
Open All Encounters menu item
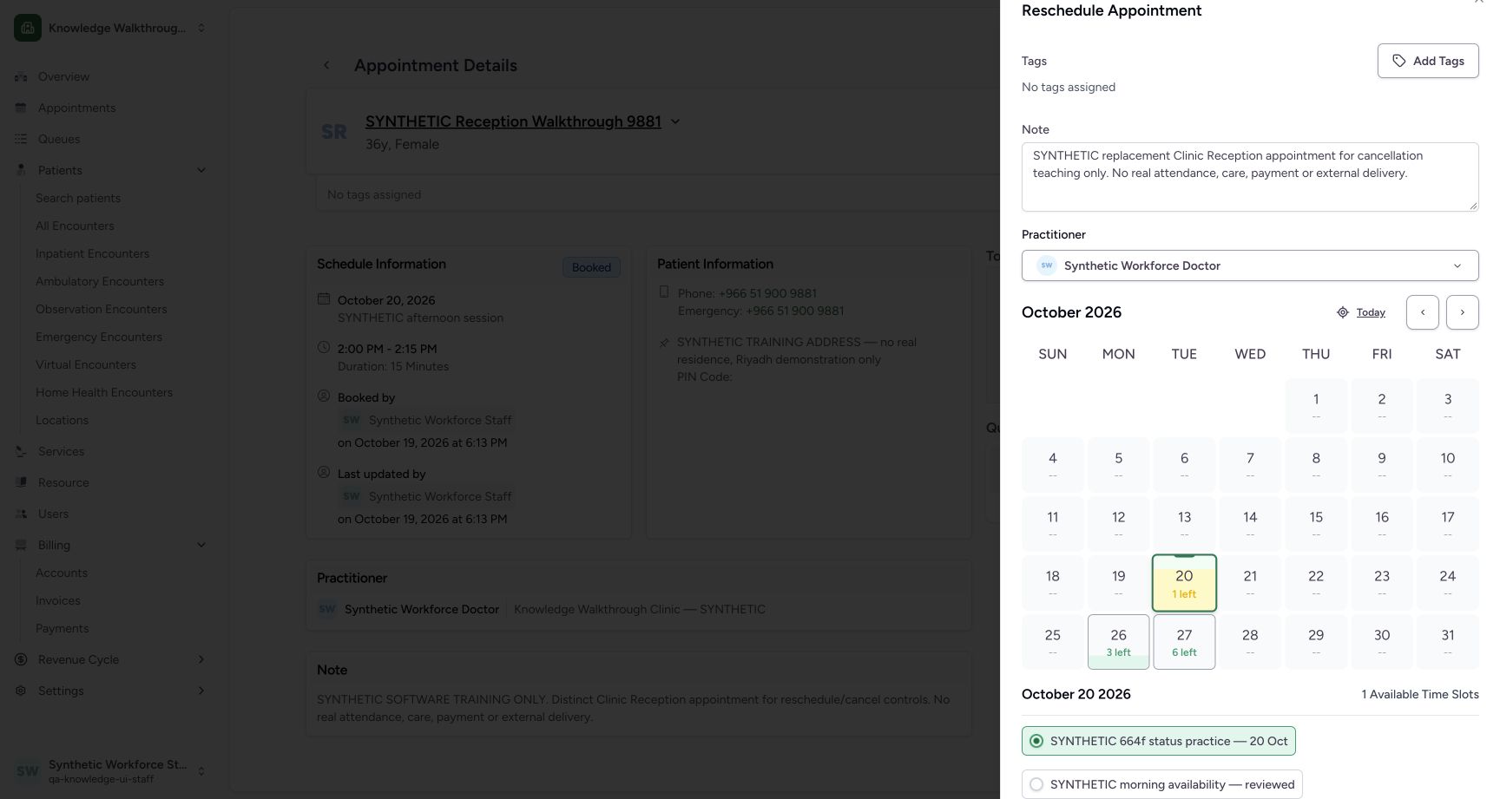pos(75,226)
